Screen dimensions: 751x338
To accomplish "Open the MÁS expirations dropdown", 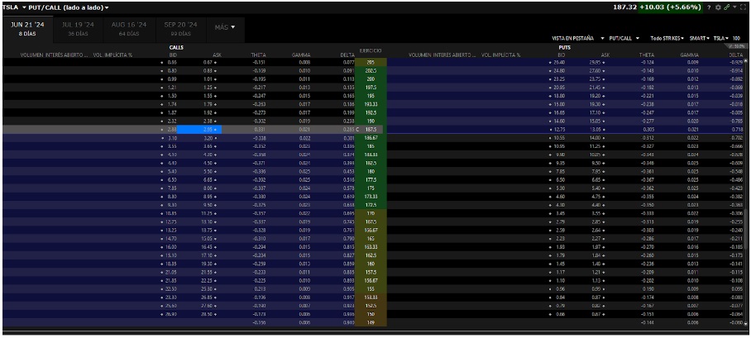I will (x=225, y=27).
